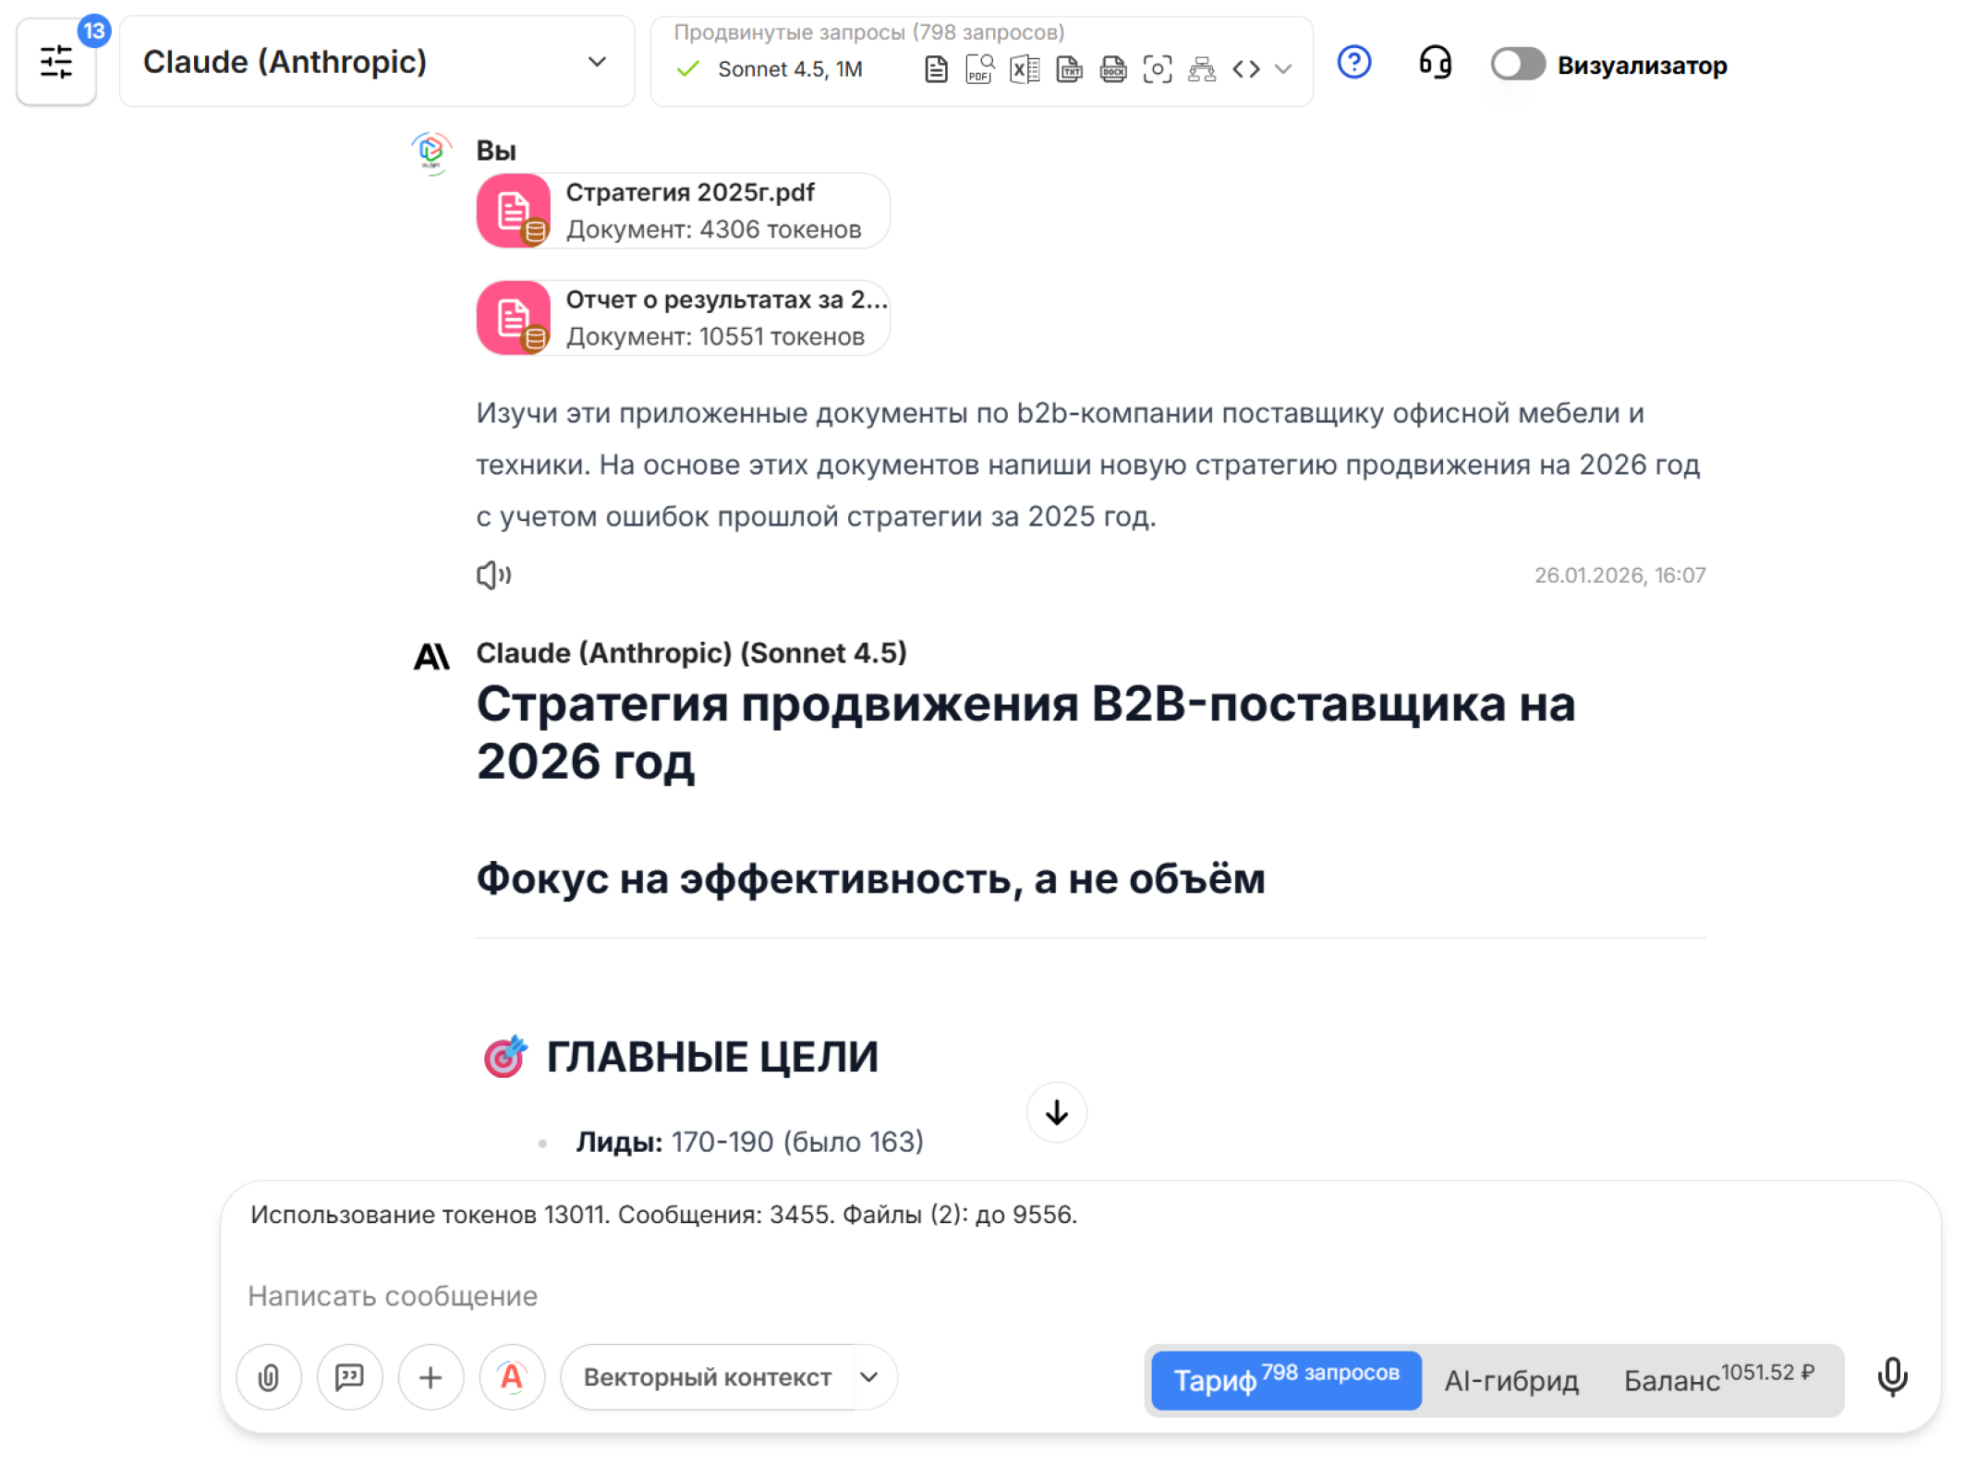Click the paperclip attachment icon
This screenshot has width=1977, height=1478.
coord(268,1377)
